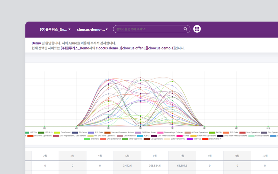Open the cloocus-demo subscription dropdown
Image resolution: width=278 pixels, height=174 pixels.
[92, 30]
